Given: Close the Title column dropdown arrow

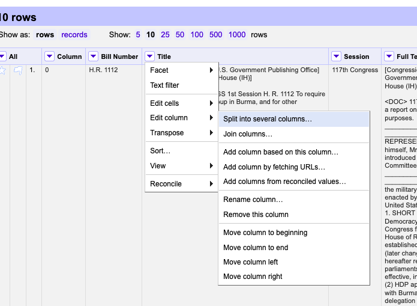Looking at the screenshot, I should coord(150,57).
